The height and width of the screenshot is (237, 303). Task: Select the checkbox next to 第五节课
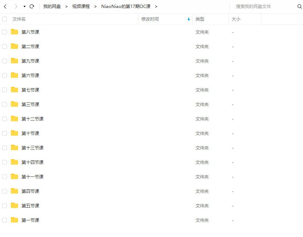[x=5, y=206]
